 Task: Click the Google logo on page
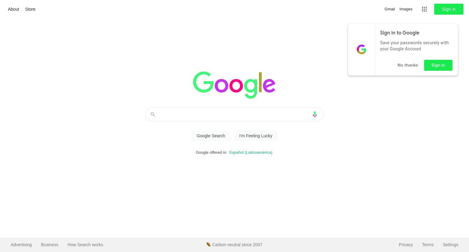click(x=234, y=85)
